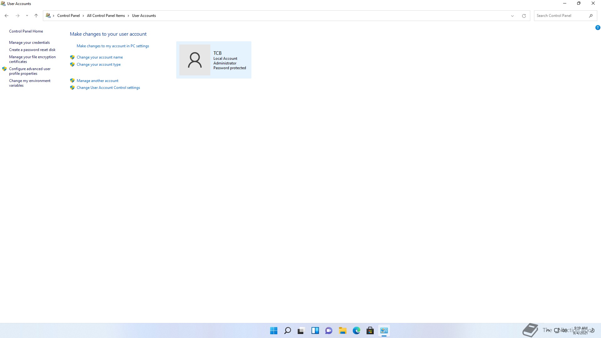Image resolution: width=601 pixels, height=338 pixels.
Task: Click the back navigation arrow
Action: [x=7, y=16]
